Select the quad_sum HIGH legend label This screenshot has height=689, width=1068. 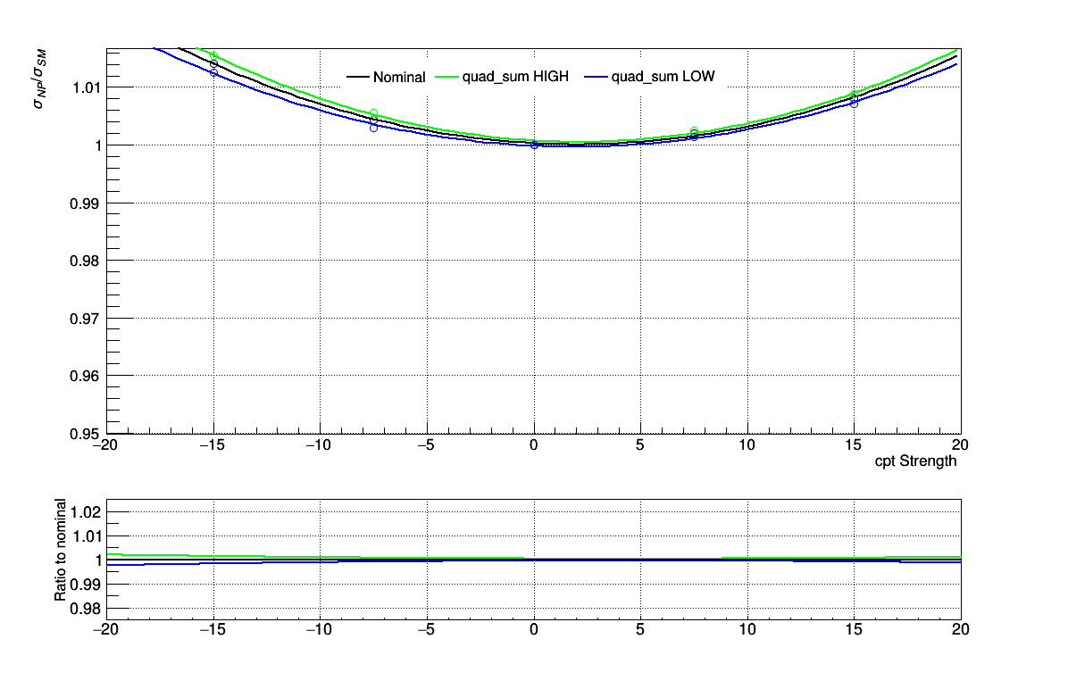(x=515, y=77)
